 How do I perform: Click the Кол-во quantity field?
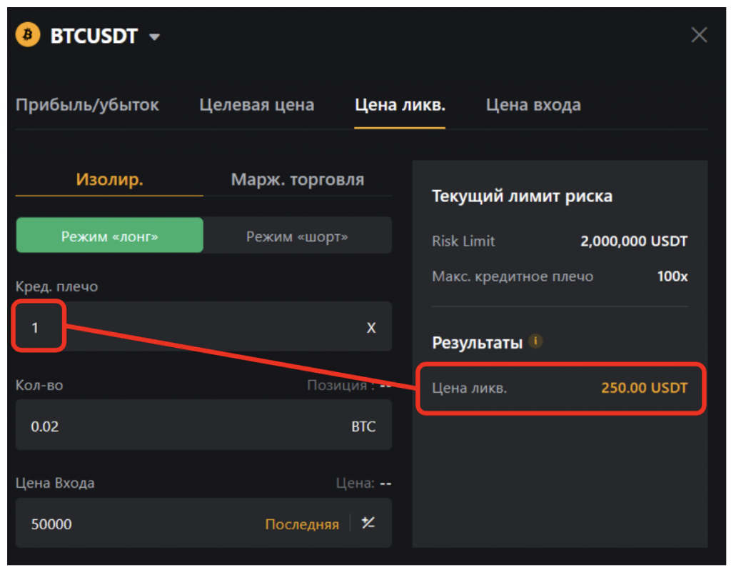203,425
